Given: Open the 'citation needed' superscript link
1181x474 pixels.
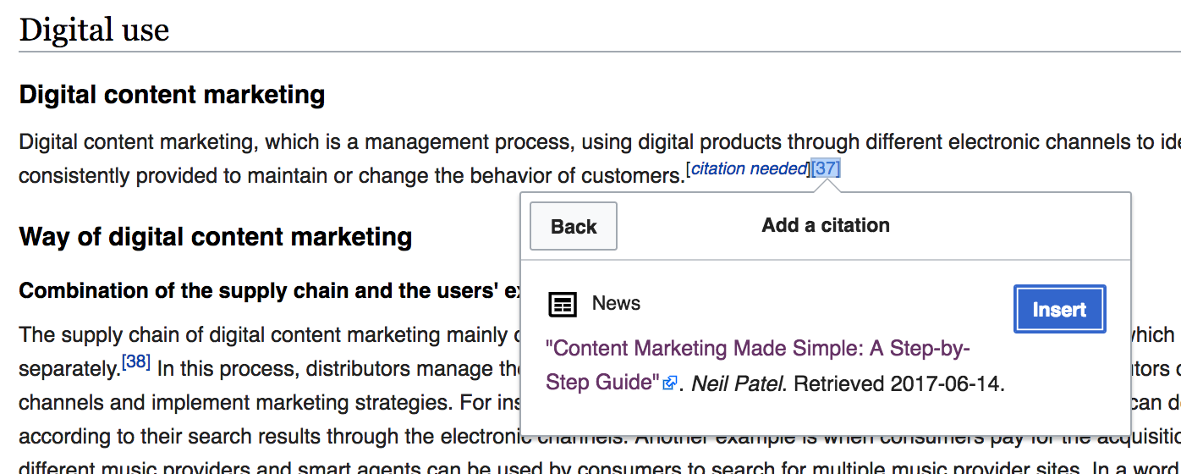Looking at the screenshot, I should (x=749, y=168).
